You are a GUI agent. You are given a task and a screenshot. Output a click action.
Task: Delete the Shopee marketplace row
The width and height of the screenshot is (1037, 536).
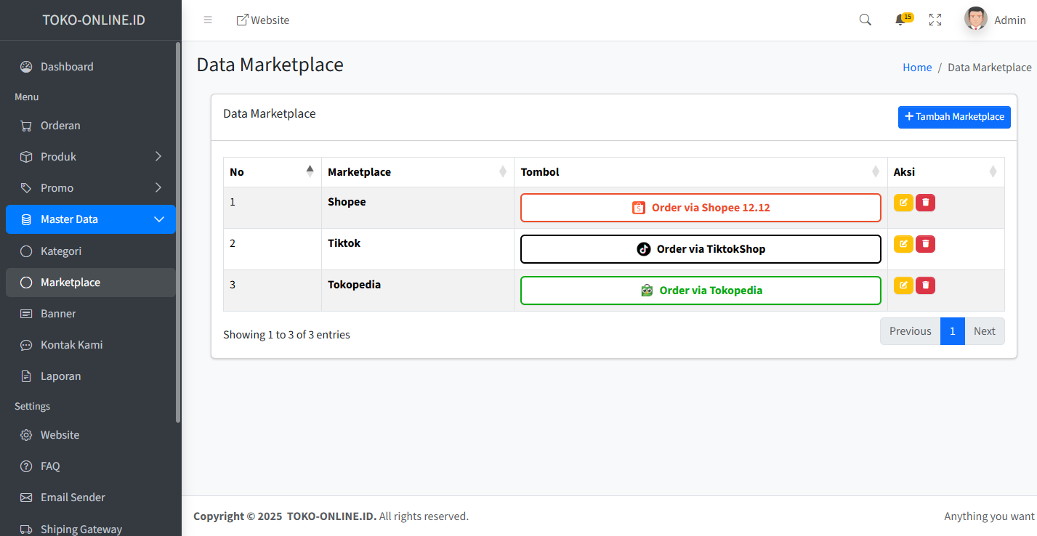925,203
